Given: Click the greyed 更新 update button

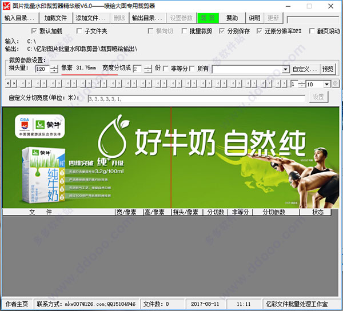Looking at the screenshot, I should coord(273,18).
